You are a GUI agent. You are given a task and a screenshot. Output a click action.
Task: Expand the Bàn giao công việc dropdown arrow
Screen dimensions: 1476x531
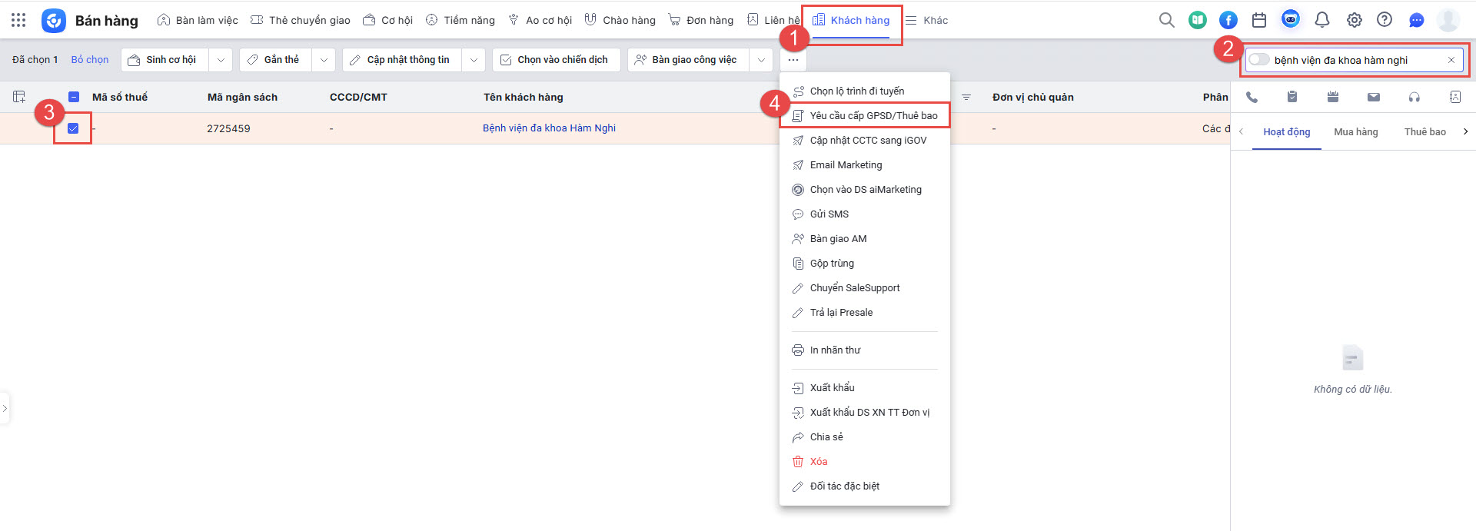pyautogui.click(x=761, y=60)
